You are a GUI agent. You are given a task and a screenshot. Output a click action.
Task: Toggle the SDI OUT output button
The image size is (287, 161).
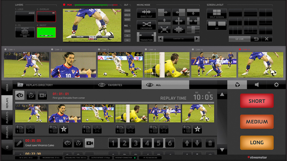tap(128, 19)
